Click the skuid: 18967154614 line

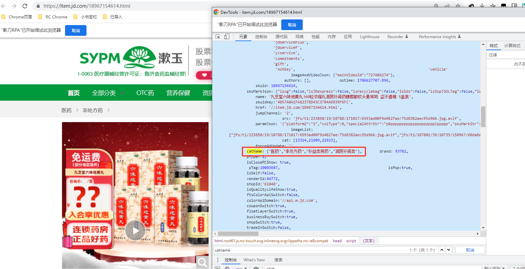click(276, 86)
